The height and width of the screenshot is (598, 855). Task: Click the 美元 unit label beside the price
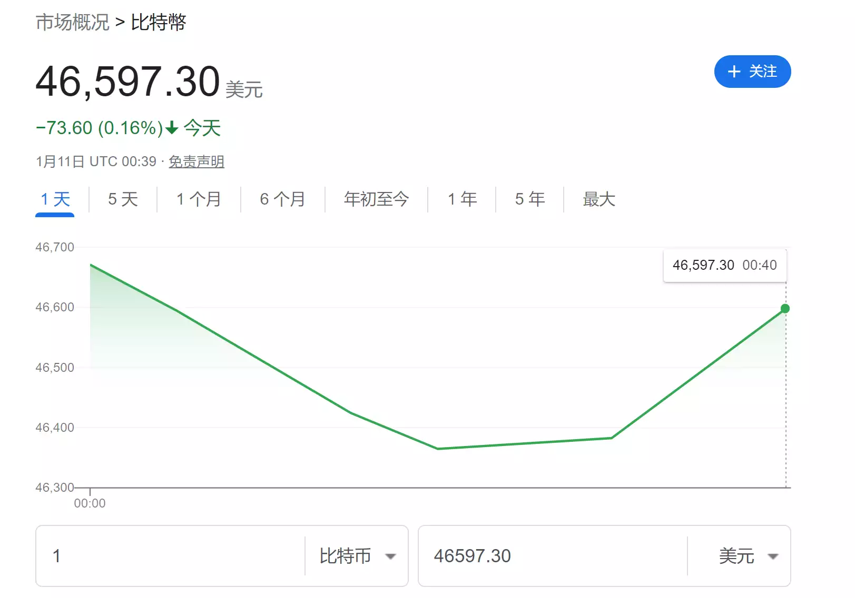click(244, 89)
